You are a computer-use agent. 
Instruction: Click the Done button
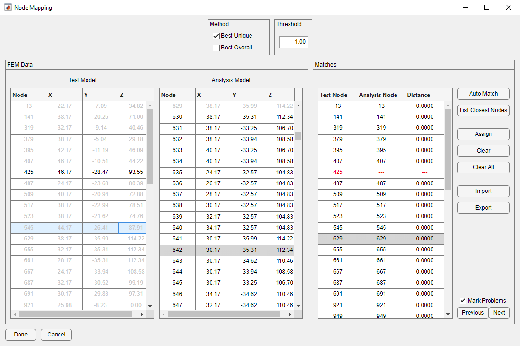coord(20,335)
